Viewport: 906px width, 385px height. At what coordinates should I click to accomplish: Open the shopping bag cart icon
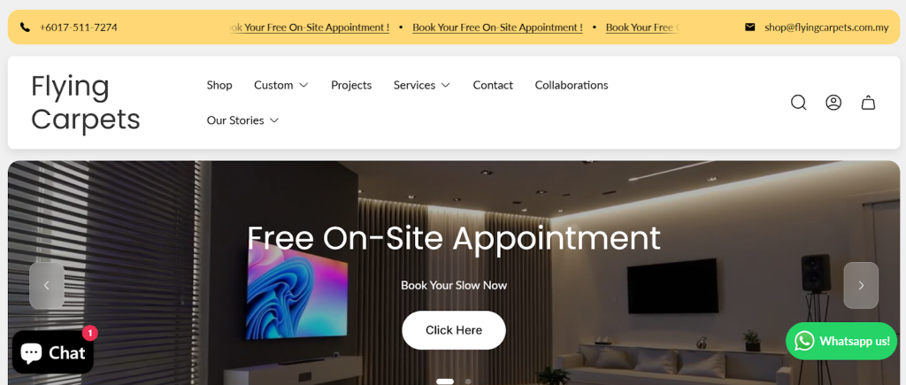point(868,103)
